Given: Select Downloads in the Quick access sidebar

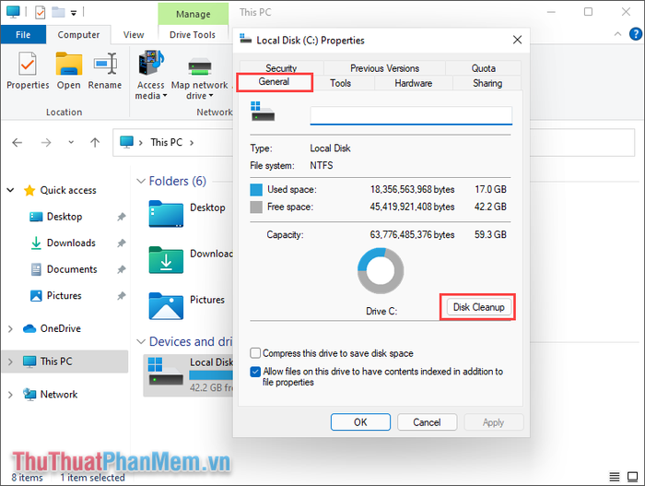Looking at the screenshot, I should coord(71,243).
